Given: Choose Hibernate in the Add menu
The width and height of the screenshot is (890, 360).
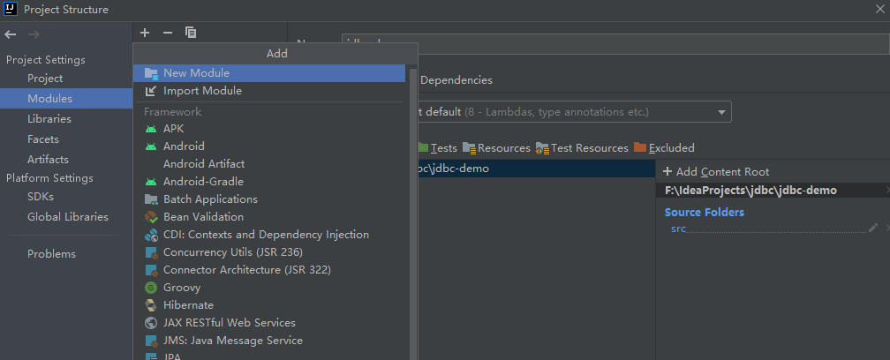Looking at the screenshot, I should pyautogui.click(x=269, y=305).
